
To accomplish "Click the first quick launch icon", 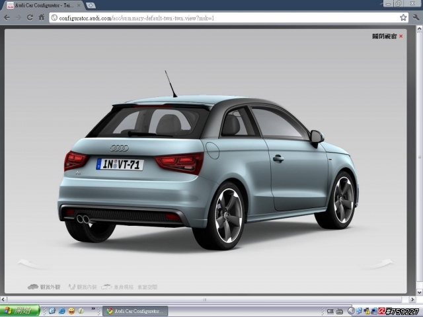I will click(x=52, y=311).
